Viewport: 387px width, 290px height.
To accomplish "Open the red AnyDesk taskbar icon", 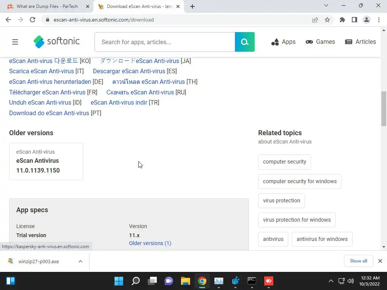I will pos(269,281).
